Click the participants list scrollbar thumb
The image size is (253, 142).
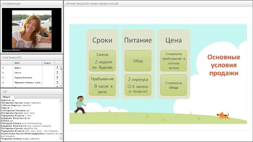click(61, 69)
